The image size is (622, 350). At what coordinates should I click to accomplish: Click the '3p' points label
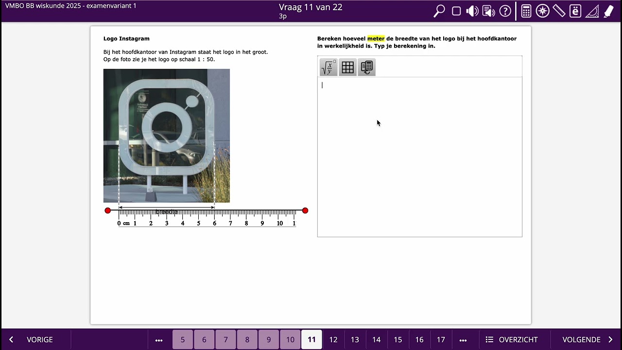[283, 17]
